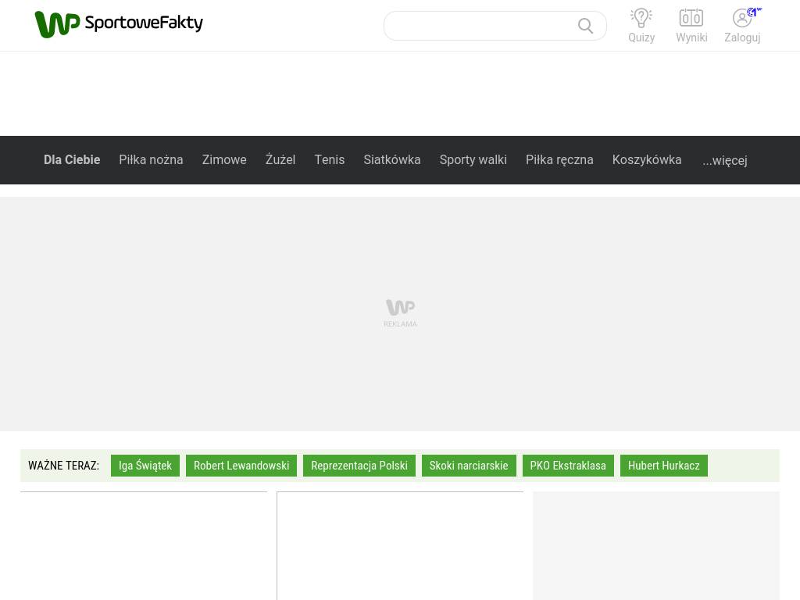Go to Piłka ręczna section
This screenshot has height=600, width=800.
pyautogui.click(x=559, y=159)
